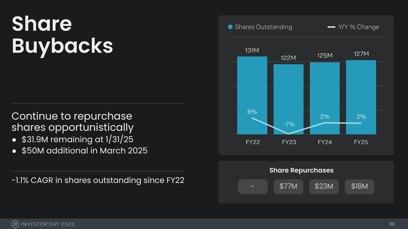The image size is (408, 229).
Task: Click the Continue to repurchase heading
Action: pyautogui.click(x=73, y=122)
